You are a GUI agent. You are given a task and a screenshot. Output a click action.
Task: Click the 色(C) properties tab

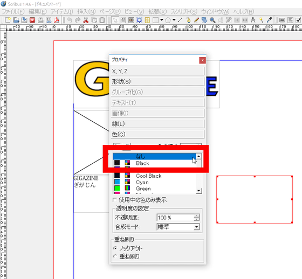click(x=157, y=134)
